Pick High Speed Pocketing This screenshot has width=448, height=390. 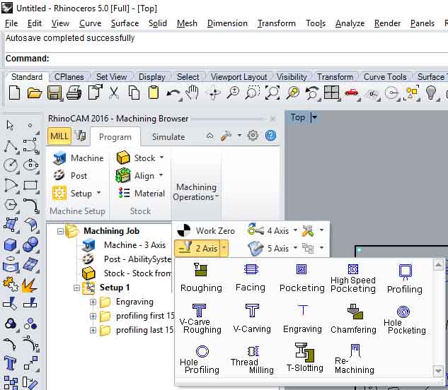[353, 278]
